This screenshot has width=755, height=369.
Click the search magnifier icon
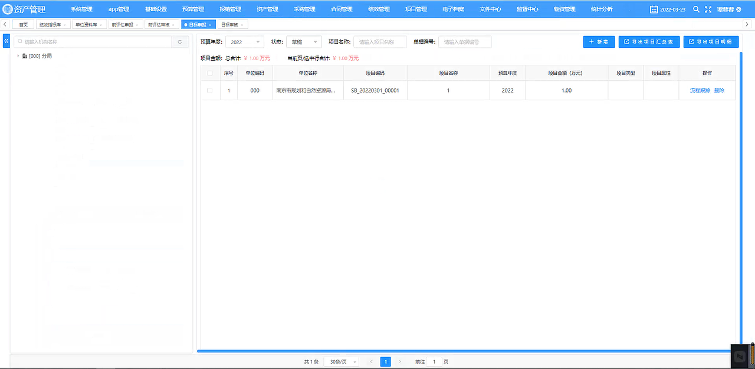696,9
